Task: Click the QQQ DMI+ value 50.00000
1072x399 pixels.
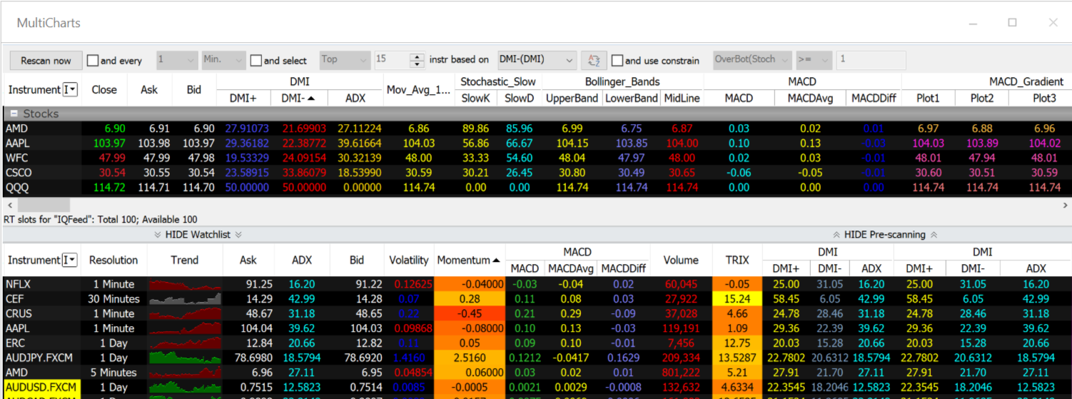Action: pyautogui.click(x=245, y=188)
